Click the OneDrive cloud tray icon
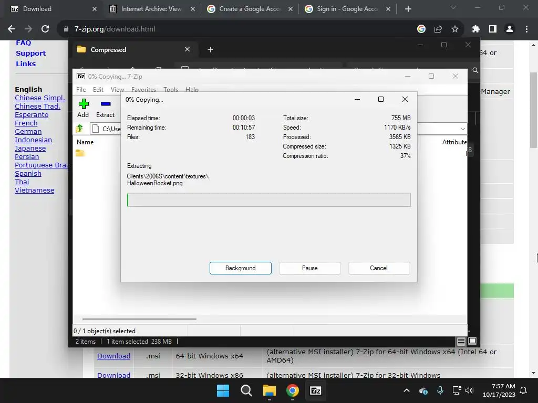The height and width of the screenshot is (403, 538). click(423, 390)
